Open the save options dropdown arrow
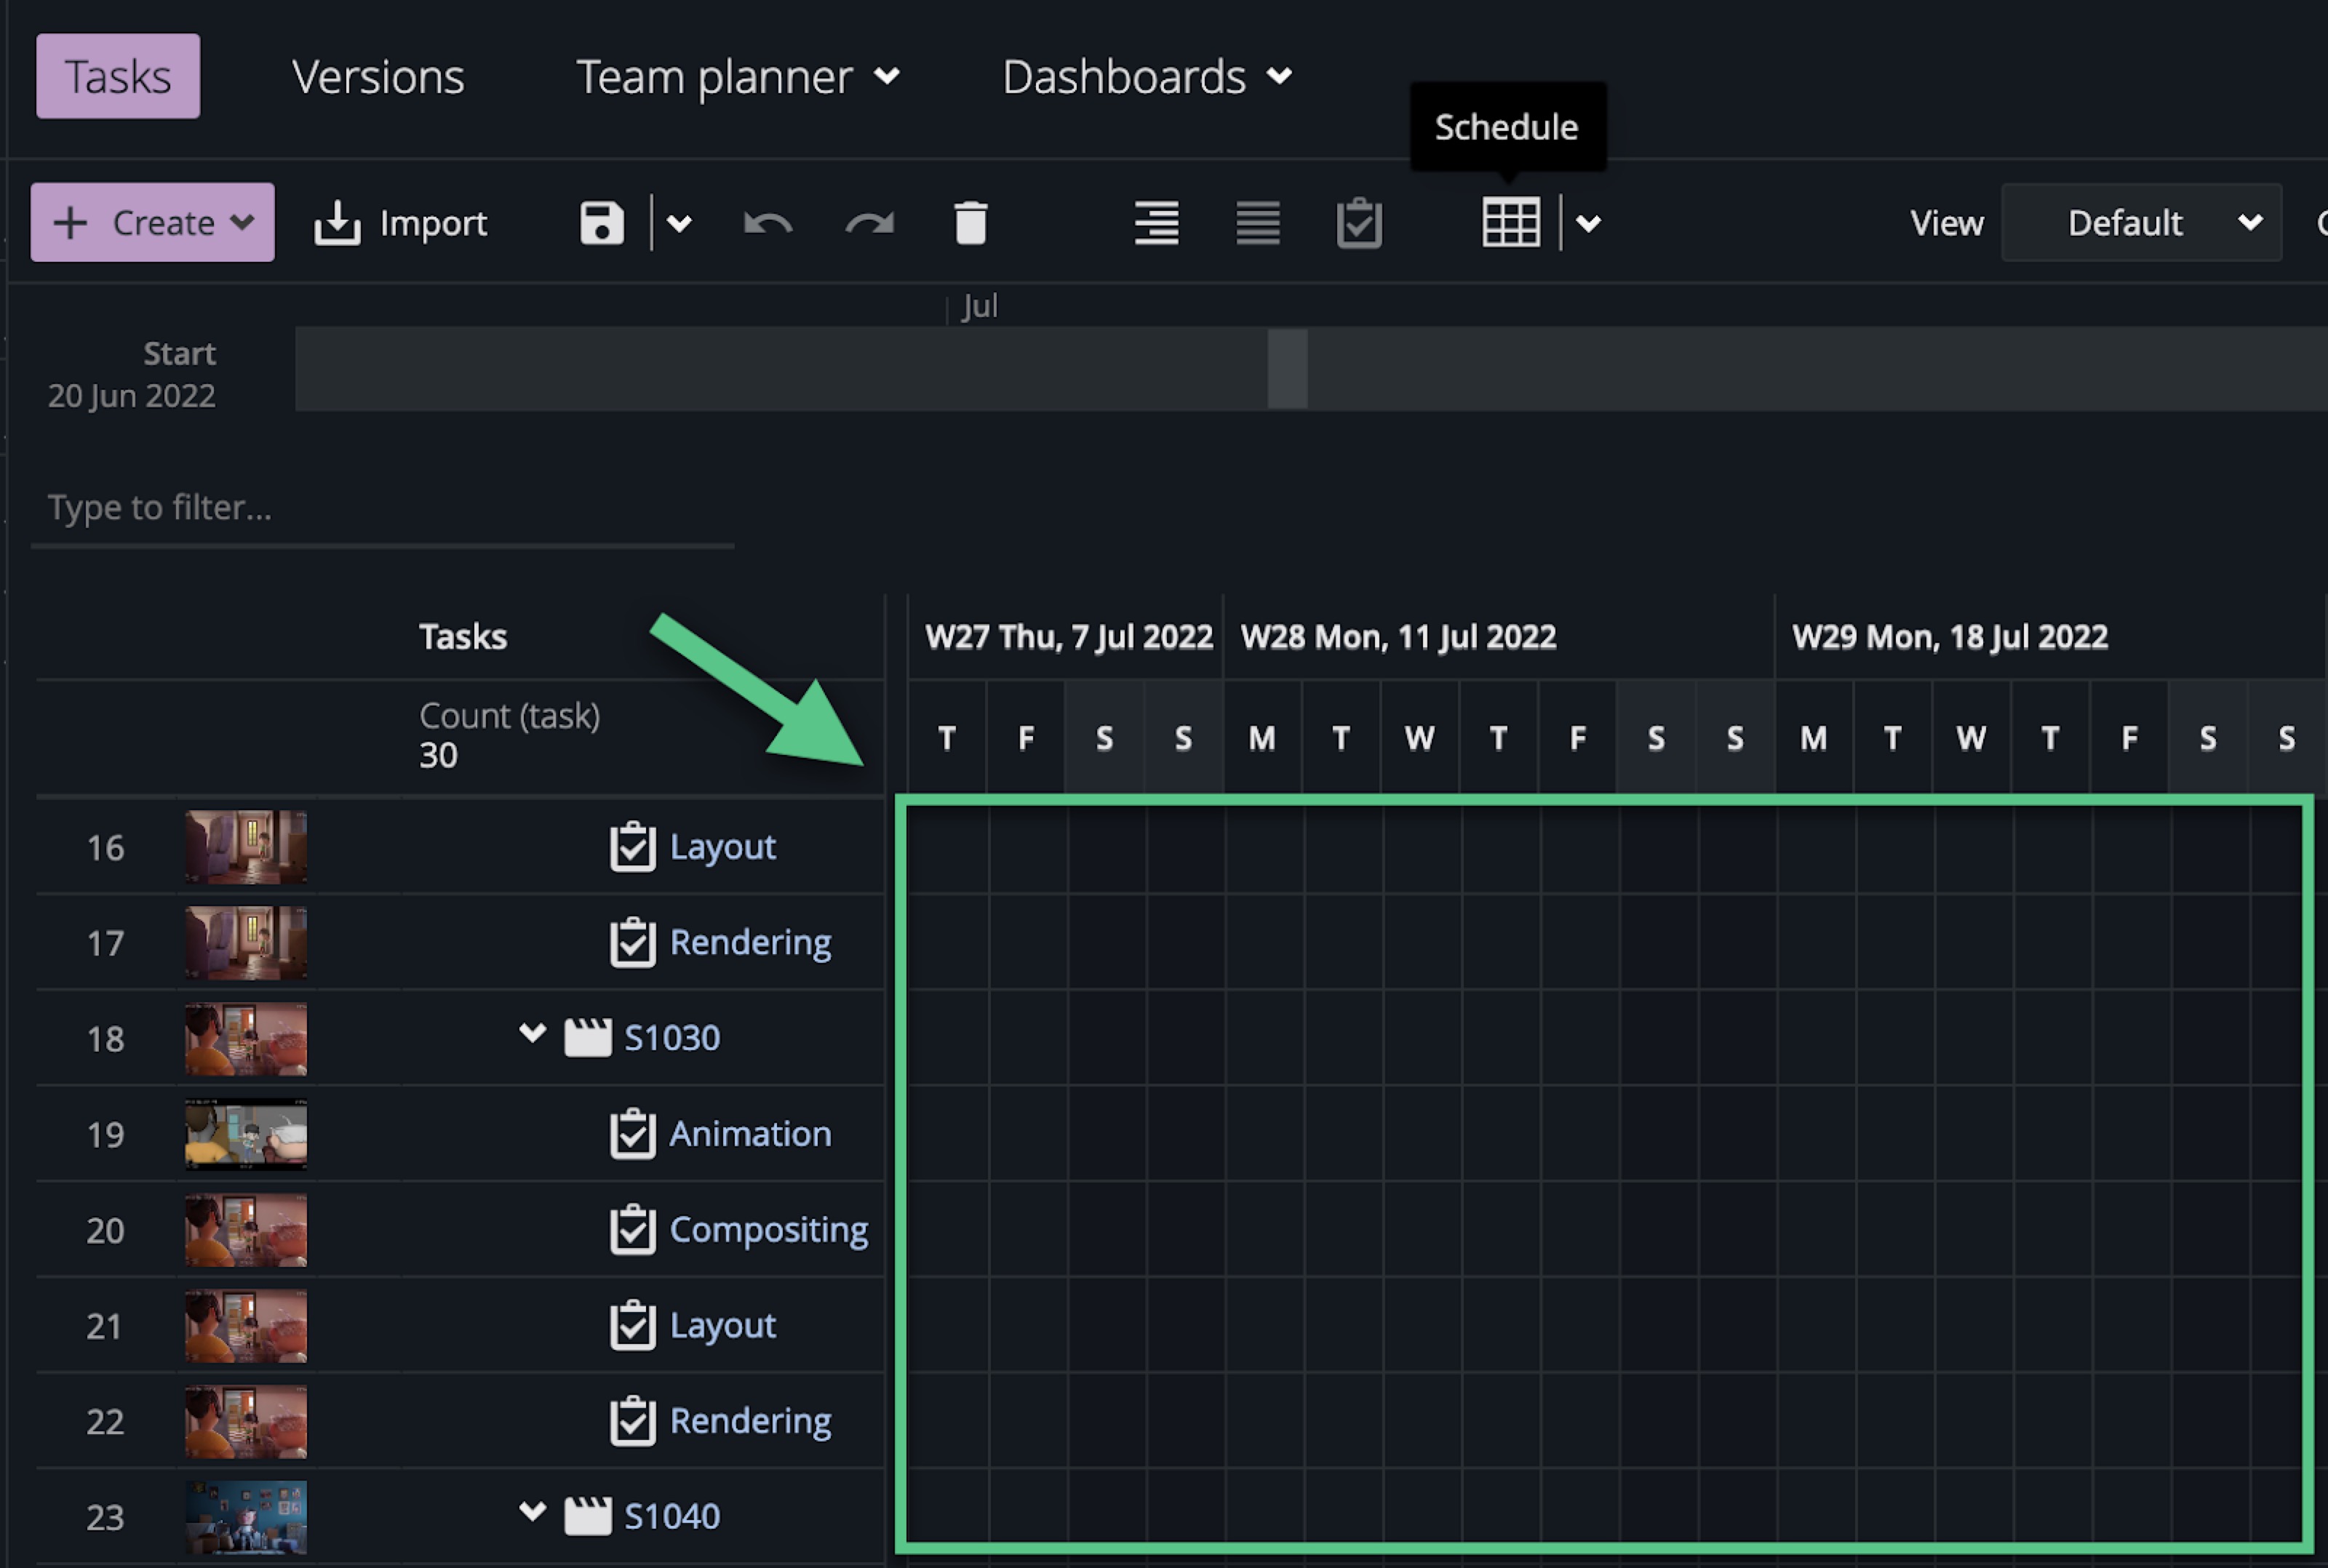The height and width of the screenshot is (1568, 2328). click(679, 222)
